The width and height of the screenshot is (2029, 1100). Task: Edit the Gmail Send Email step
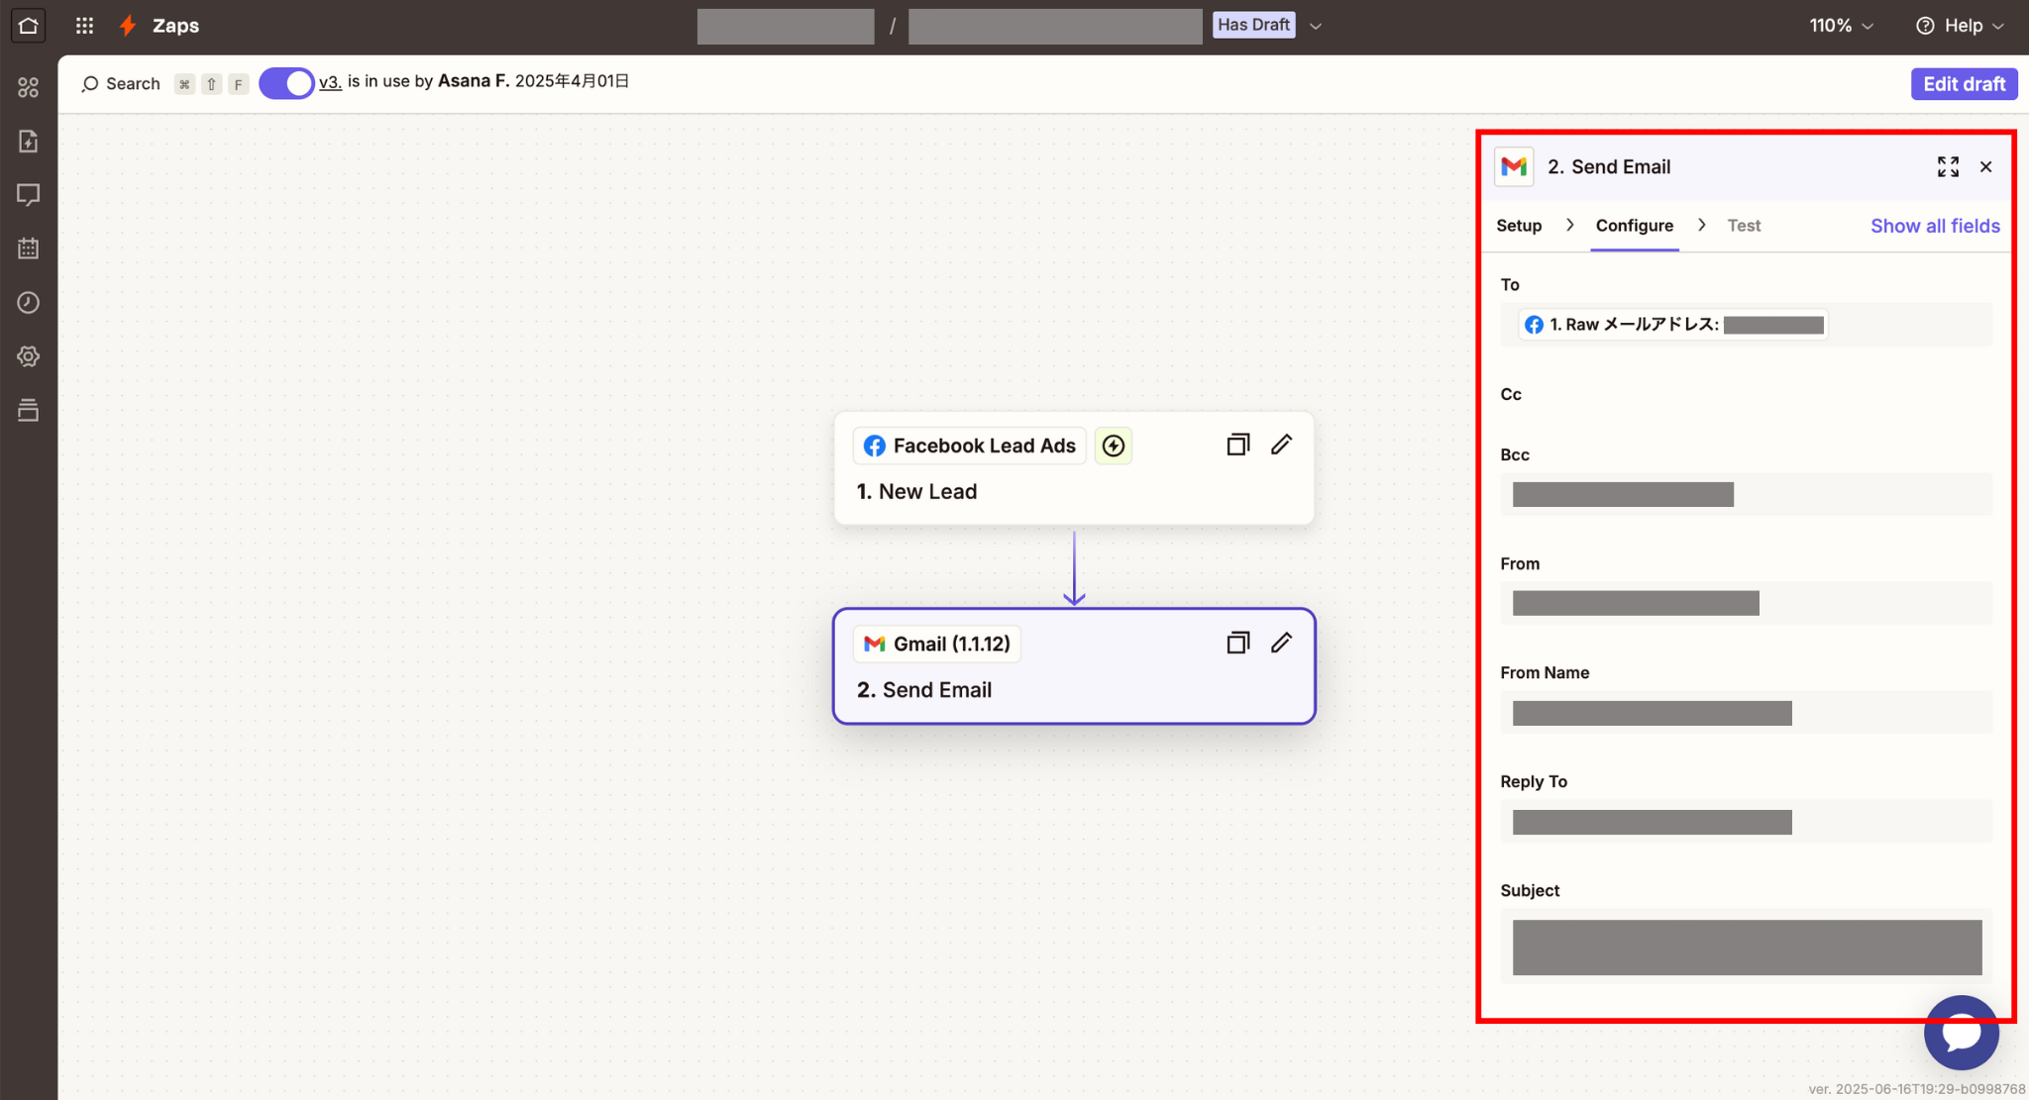[x=1281, y=643]
